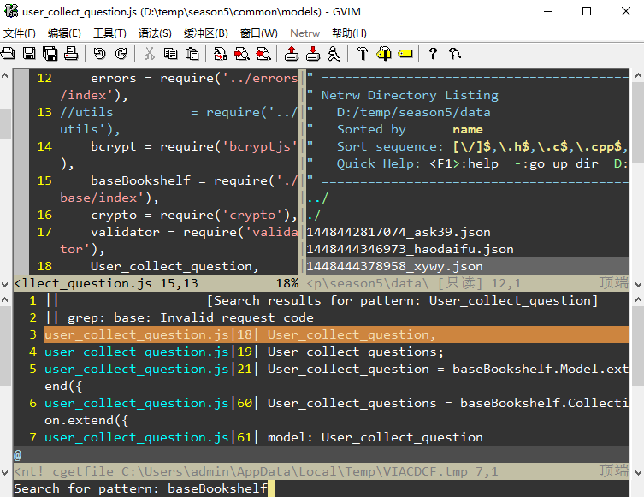644x497 pixels.
Task: Click the Find Previous icon
Action: (263, 53)
